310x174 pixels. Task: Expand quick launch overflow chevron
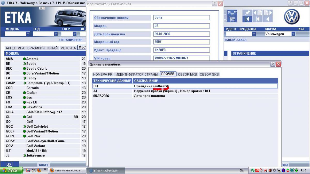[x=45, y=169]
